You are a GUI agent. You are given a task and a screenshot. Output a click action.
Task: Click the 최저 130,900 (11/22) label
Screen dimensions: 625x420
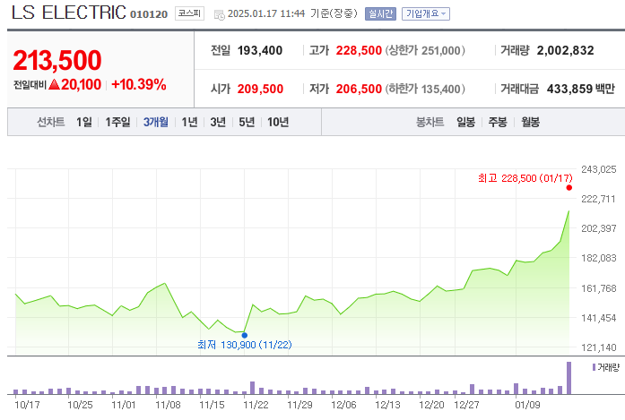pyautogui.click(x=245, y=345)
